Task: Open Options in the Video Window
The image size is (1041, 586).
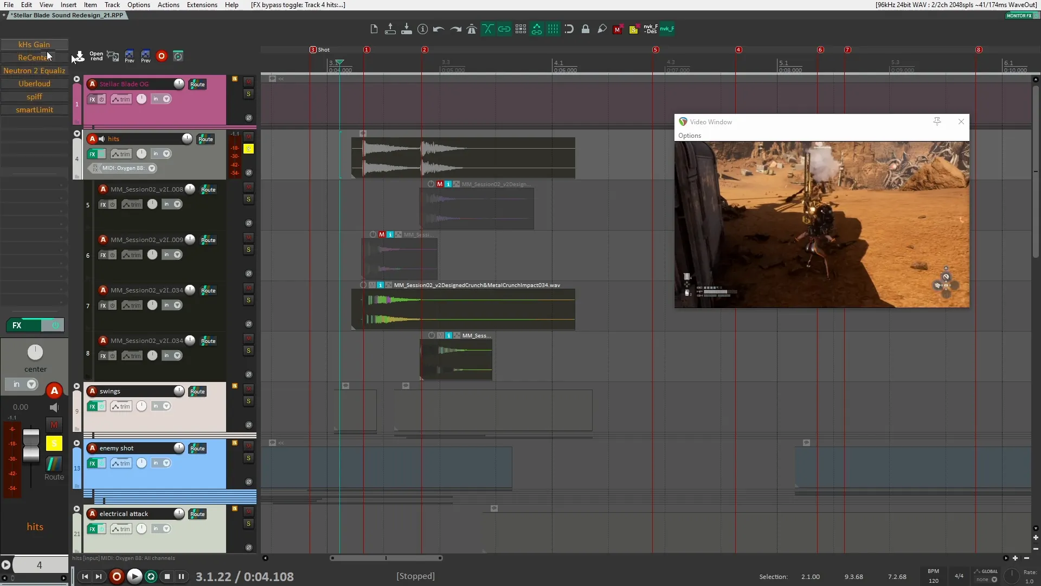Action: (x=689, y=135)
